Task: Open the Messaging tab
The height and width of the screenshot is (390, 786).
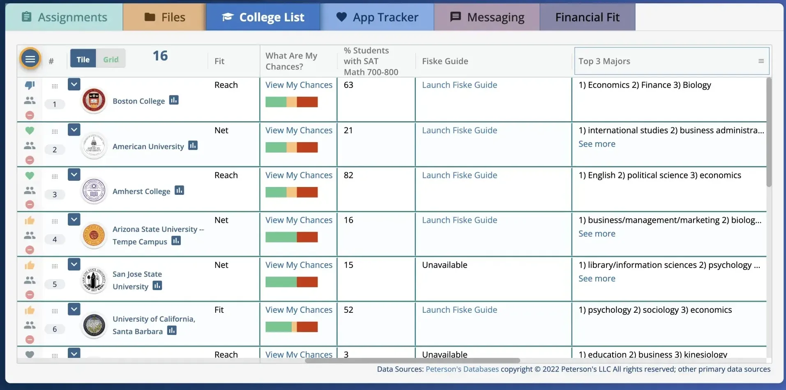Action: 487,17
